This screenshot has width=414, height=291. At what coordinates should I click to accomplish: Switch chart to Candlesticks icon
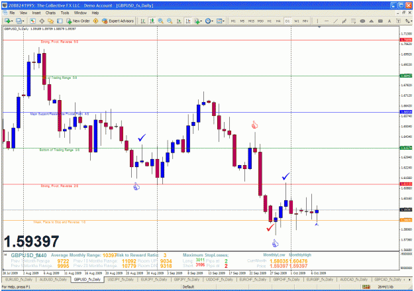(152, 21)
